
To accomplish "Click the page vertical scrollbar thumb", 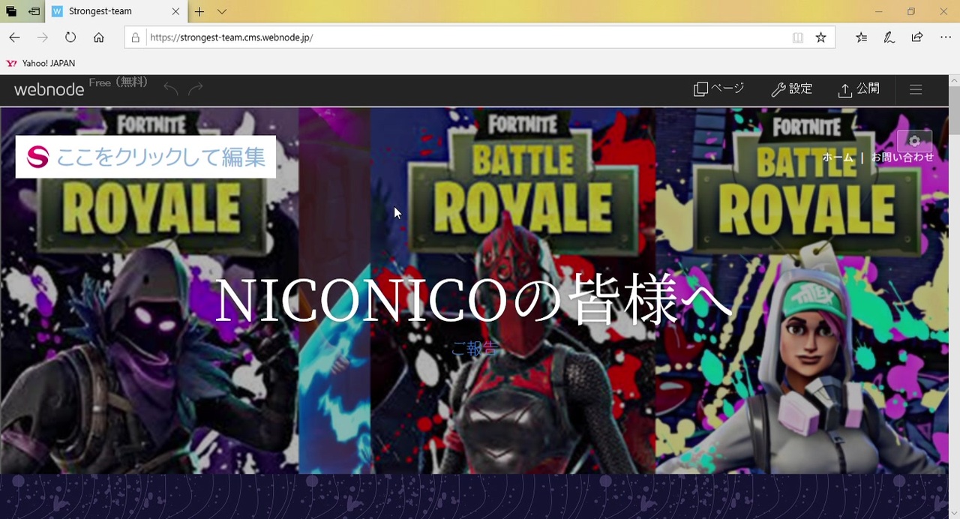I will (954, 109).
